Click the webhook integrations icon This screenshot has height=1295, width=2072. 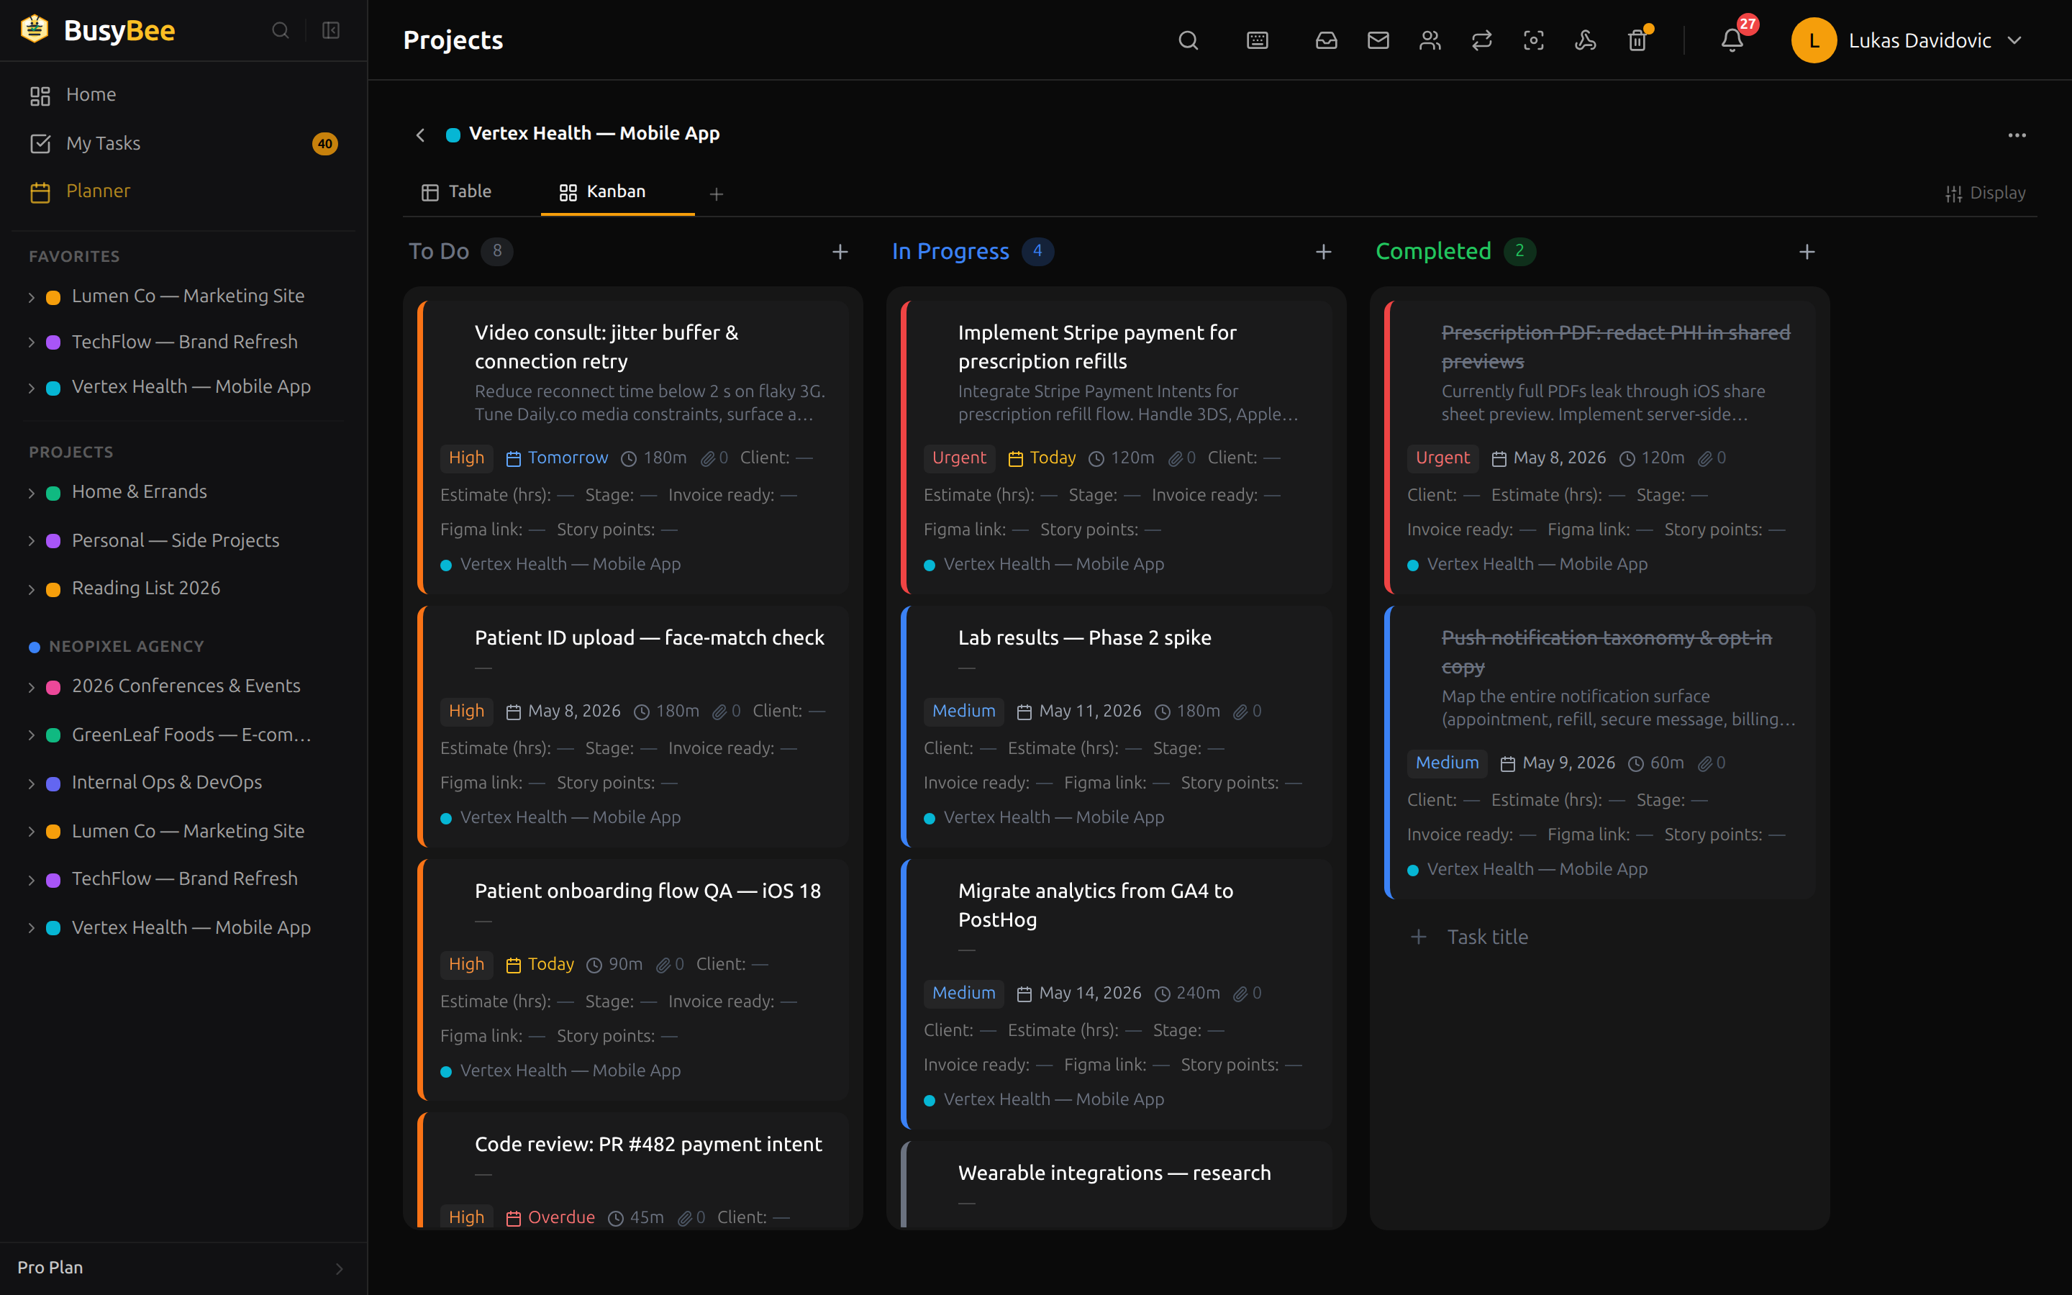click(1585, 40)
